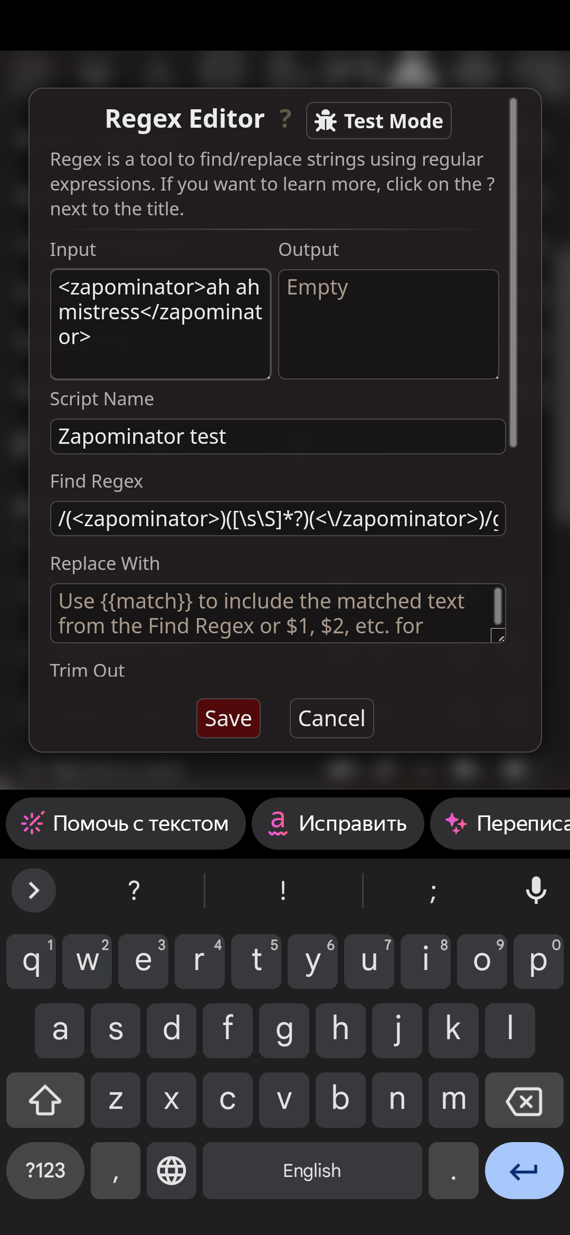Toggle Test Mode with the bug button
This screenshot has width=570, height=1235.
point(378,121)
